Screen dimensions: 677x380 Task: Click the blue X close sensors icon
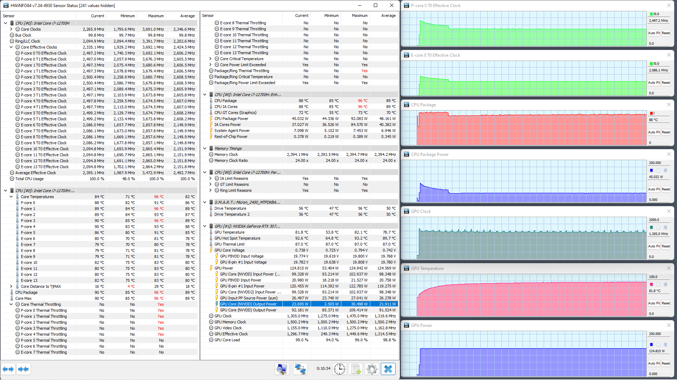click(388, 369)
